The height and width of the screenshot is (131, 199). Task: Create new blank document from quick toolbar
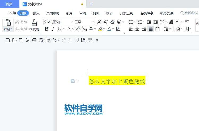pyautogui.click(x=8, y=40)
